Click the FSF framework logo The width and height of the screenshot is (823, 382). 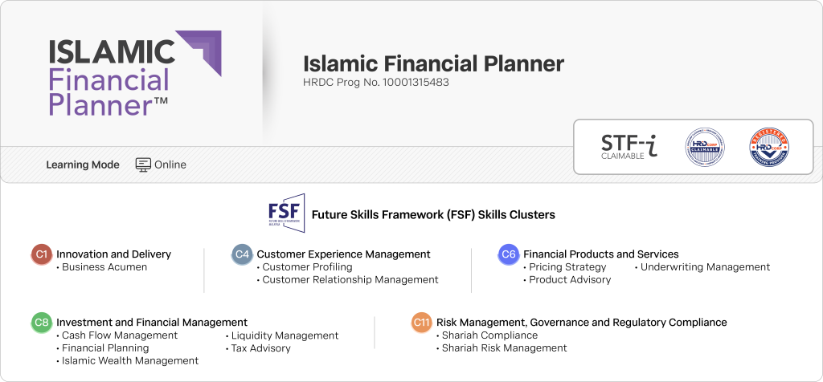[286, 213]
